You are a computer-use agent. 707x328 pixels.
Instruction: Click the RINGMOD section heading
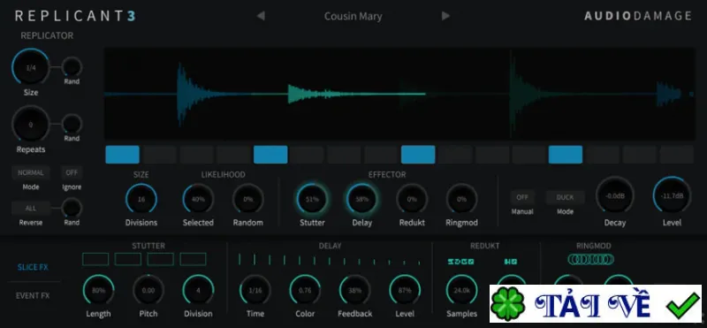click(x=593, y=246)
